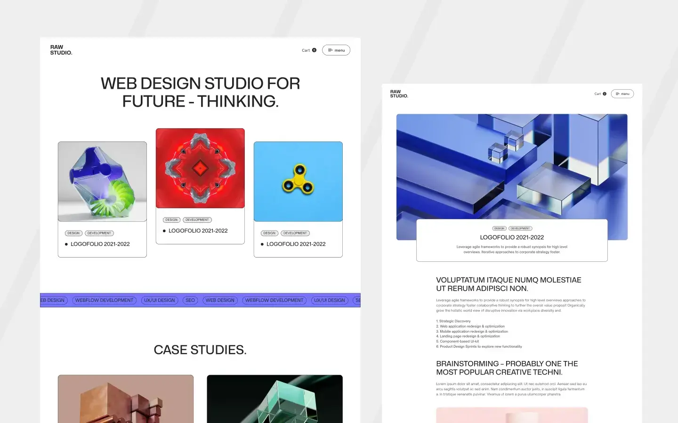Screen dimensions: 678x423
Task: Open the Cart with 0 items badge
Action: coord(308,50)
